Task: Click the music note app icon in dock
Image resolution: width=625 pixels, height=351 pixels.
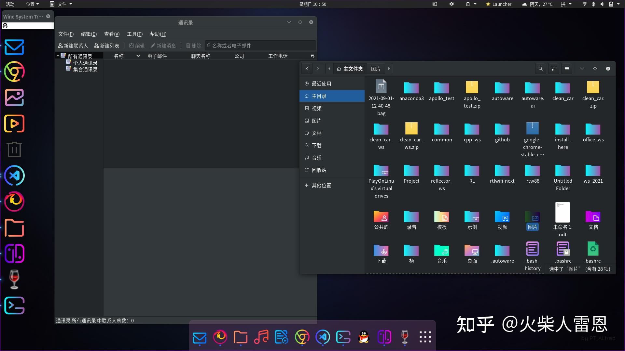Action: pos(261,337)
